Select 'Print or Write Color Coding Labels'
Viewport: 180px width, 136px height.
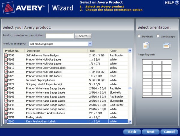(46, 68)
